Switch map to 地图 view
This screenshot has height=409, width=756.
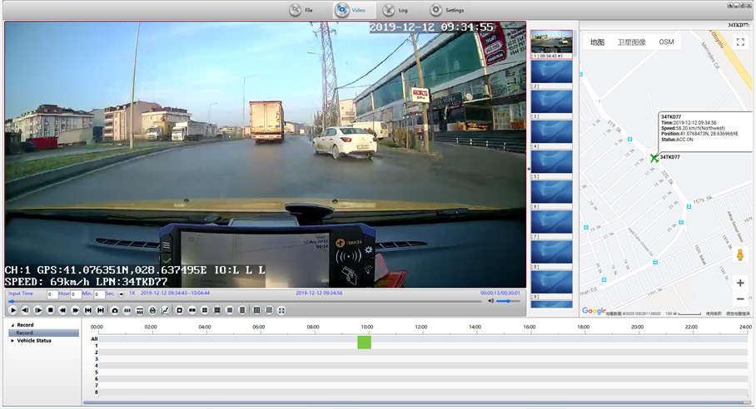click(x=597, y=42)
